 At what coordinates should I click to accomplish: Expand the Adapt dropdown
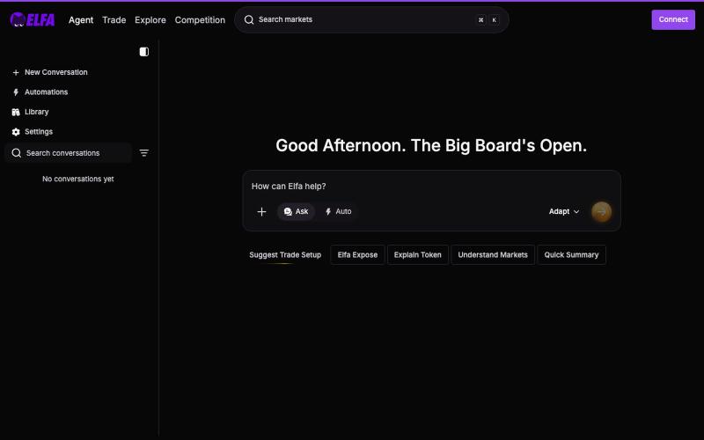click(x=564, y=211)
